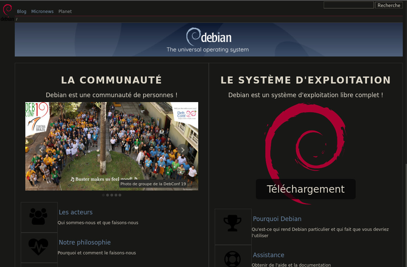This screenshot has width=407, height=267.
Task: Click the DebConf 19 group photo
Action: (x=112, y=146)
